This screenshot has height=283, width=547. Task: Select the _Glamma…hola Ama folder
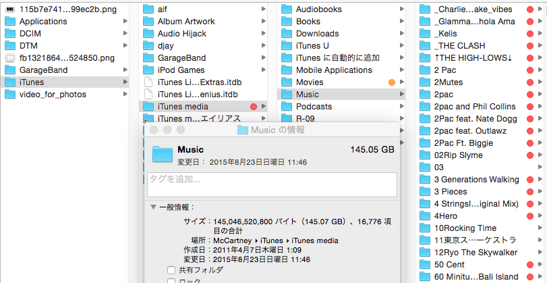point(481,22)
